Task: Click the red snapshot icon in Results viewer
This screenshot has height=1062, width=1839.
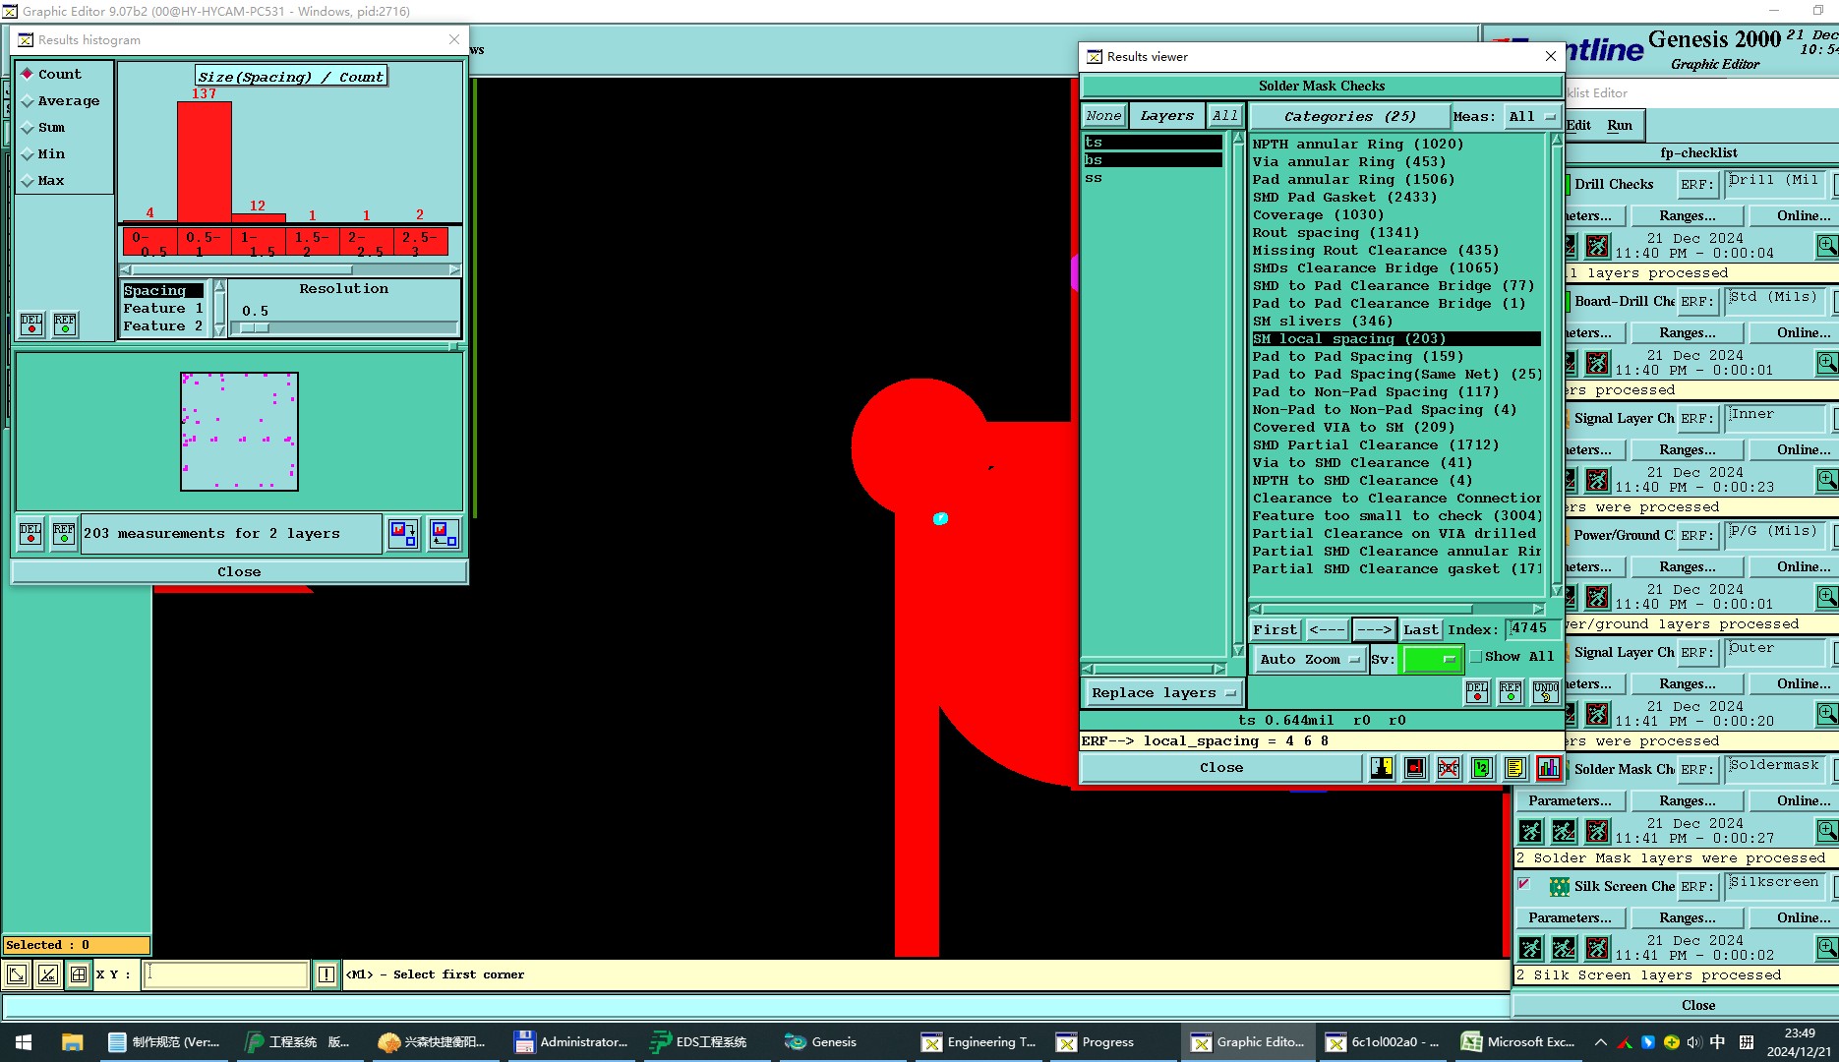Action: 1415,768
